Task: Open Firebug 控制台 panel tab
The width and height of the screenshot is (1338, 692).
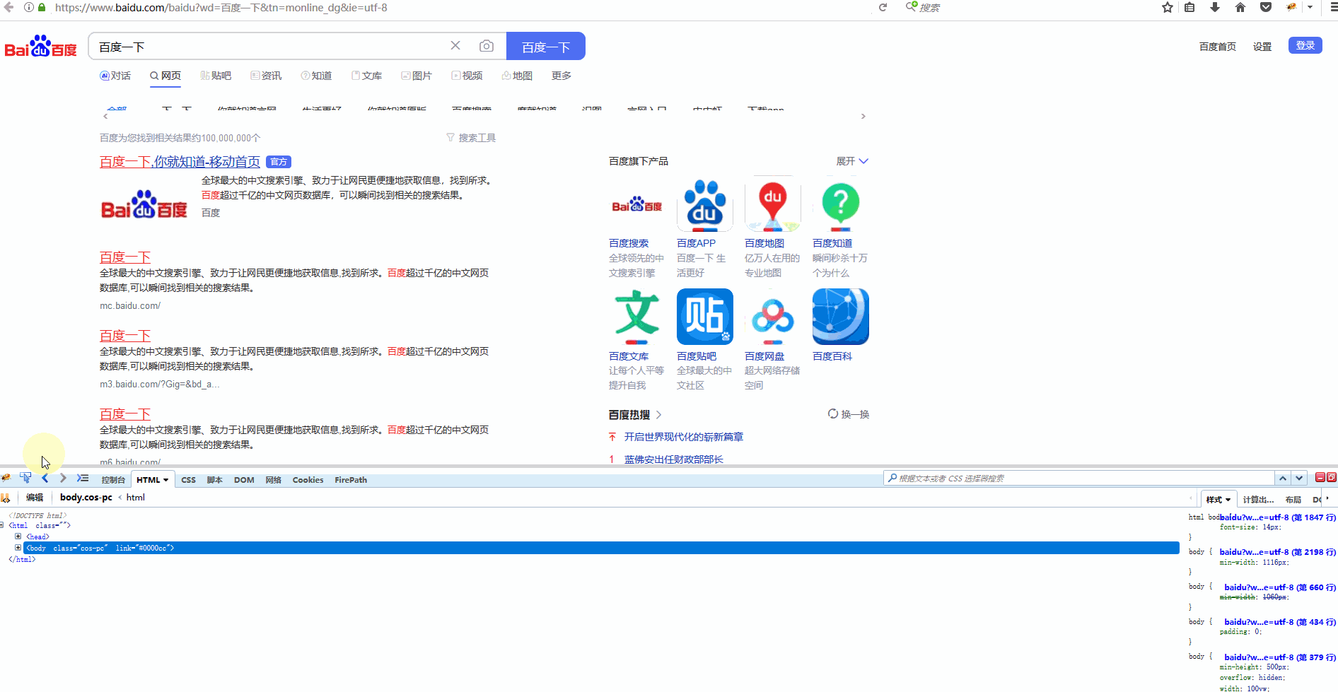Action: (113, 480)
